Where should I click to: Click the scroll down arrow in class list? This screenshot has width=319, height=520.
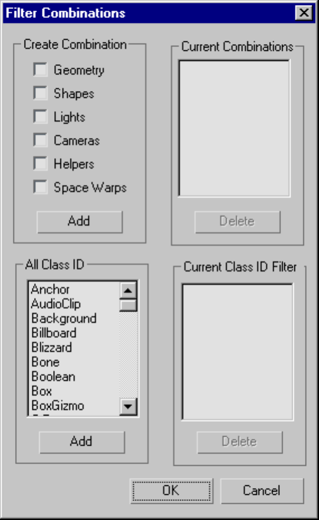[x=128, y=406]
